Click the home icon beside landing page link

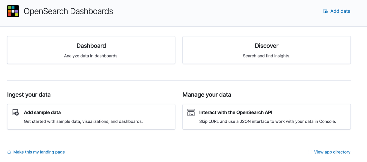tap(9, 152)
